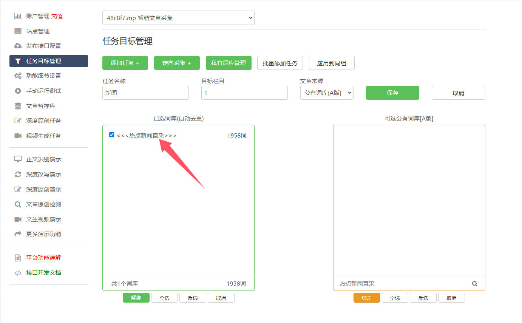Click the cloud upload icon for 发布接口配置
The height and width of the screenshot is (323, 522).
point(18,46)
